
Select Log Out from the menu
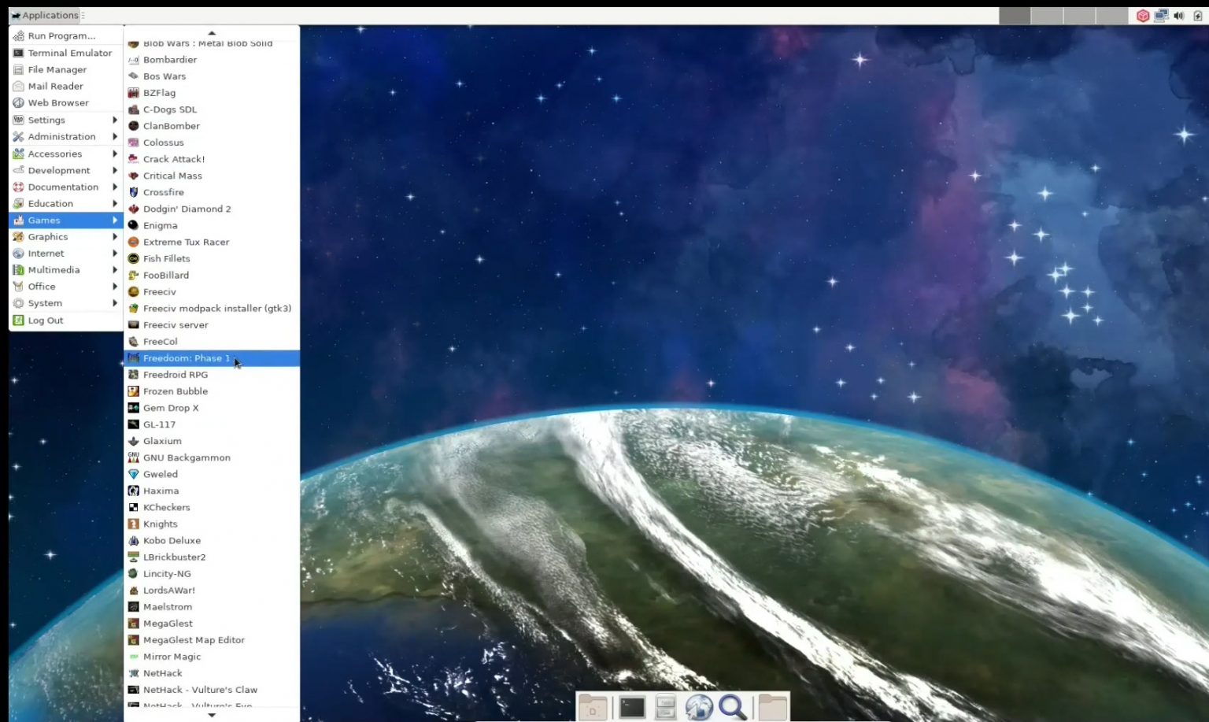(x=46, y=320)
